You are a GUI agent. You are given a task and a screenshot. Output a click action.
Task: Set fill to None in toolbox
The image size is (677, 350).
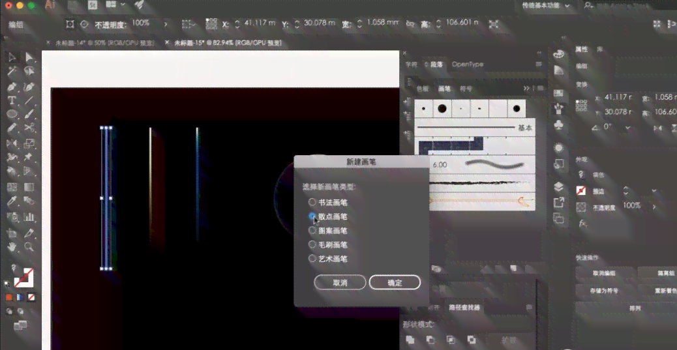(31, 297)
